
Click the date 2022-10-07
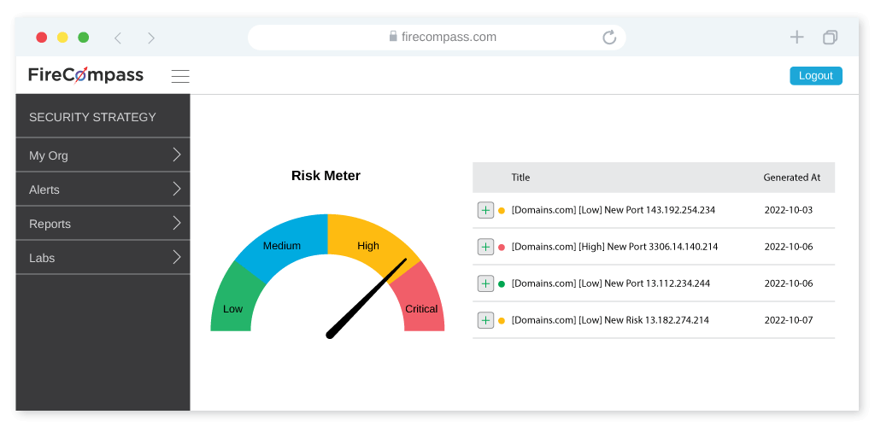(x=789, y=320)
